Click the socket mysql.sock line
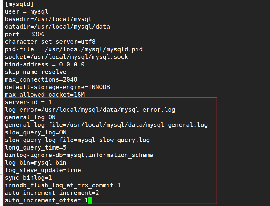The image size is (270, 206). 66,57
